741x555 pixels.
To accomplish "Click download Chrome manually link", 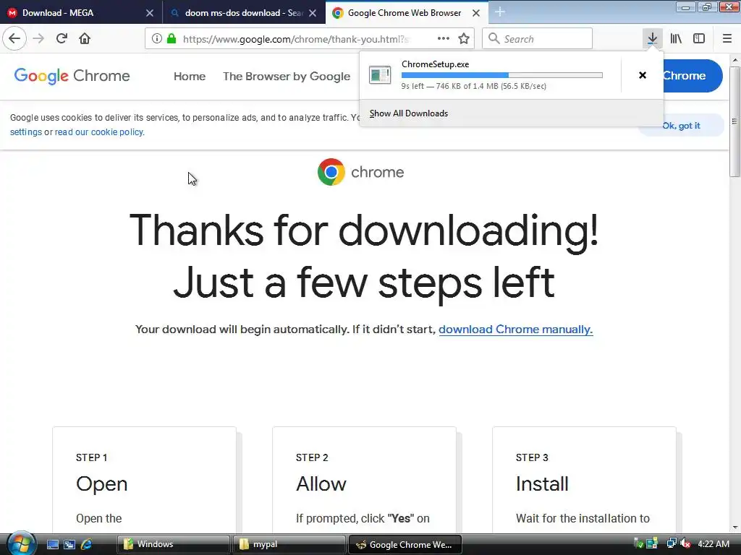I will coord(515,329).
